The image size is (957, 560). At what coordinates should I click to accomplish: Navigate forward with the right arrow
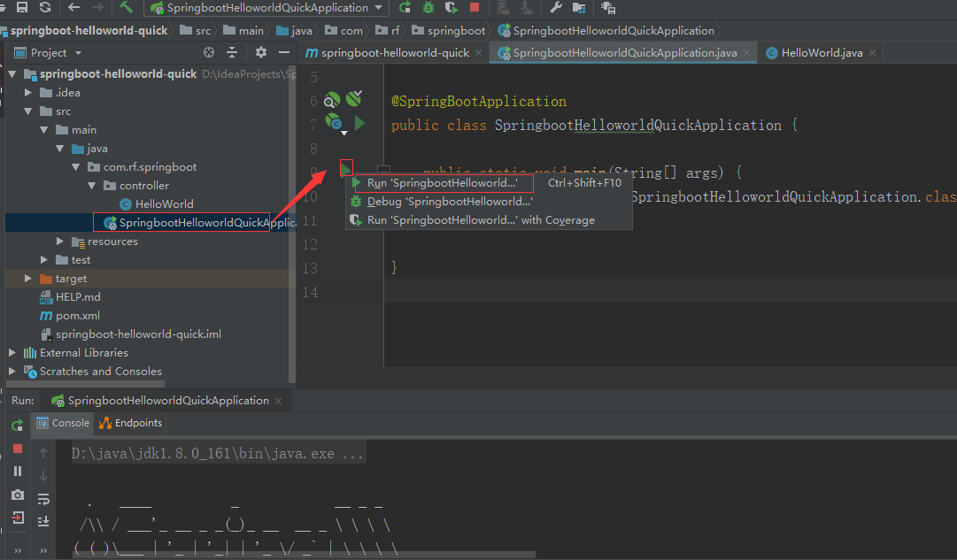pyautogui.click(x=97, y=7)
